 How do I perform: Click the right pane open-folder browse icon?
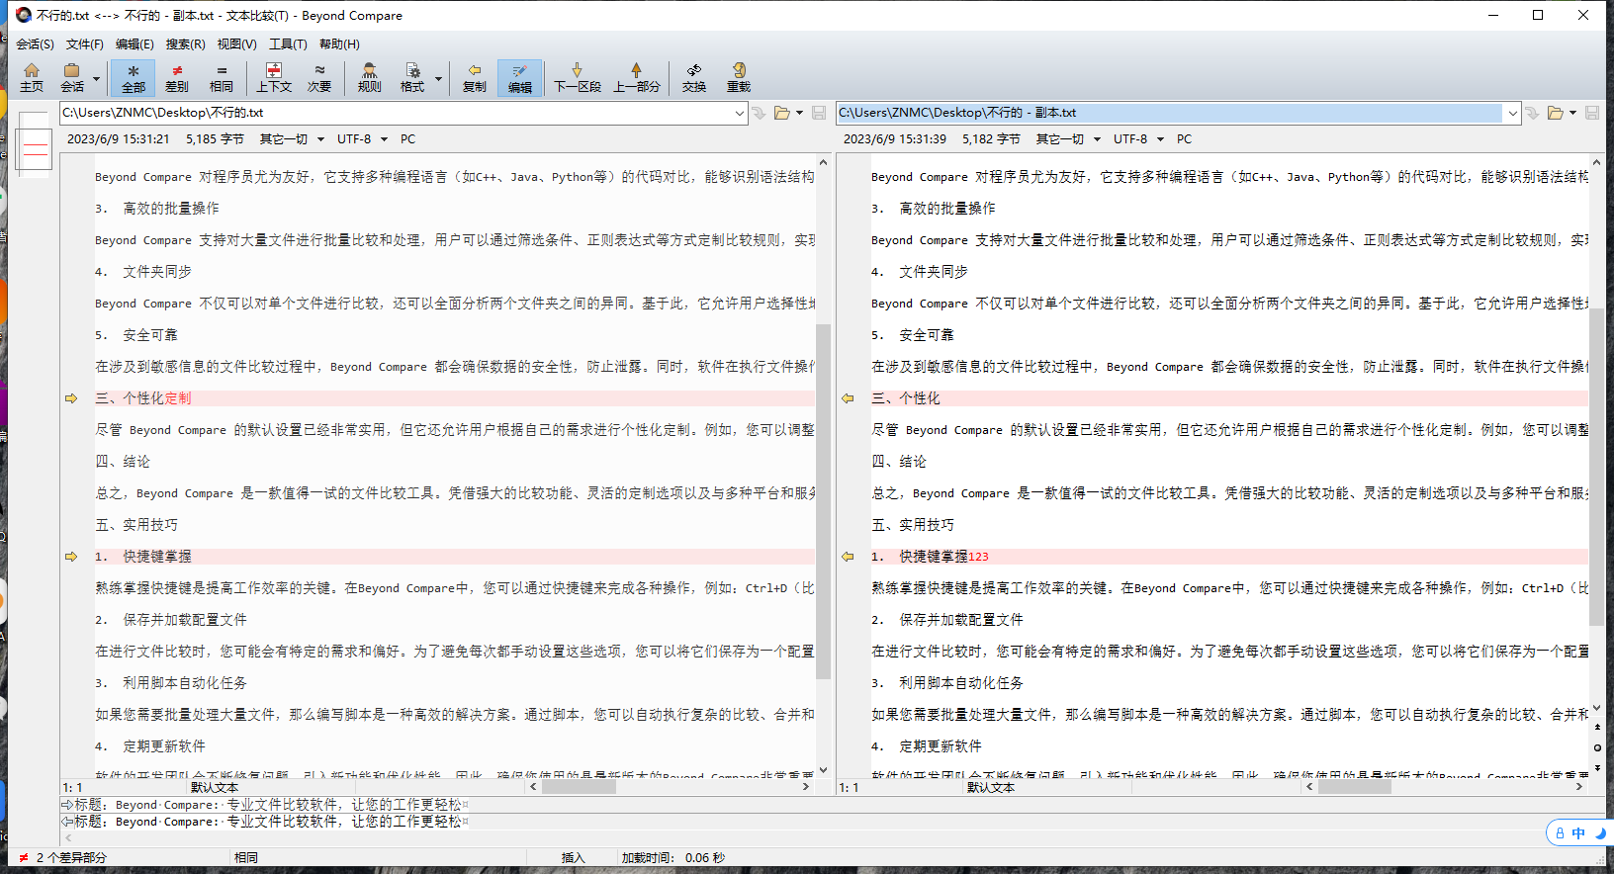click(x=1556, y=113)
